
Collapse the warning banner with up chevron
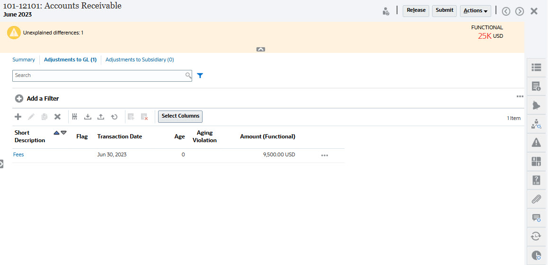[261, 50]
